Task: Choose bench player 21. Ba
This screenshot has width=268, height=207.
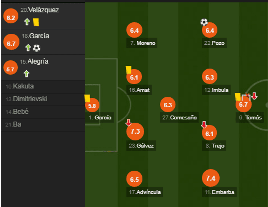Action: pyautogui.click(x=13, y=125)
